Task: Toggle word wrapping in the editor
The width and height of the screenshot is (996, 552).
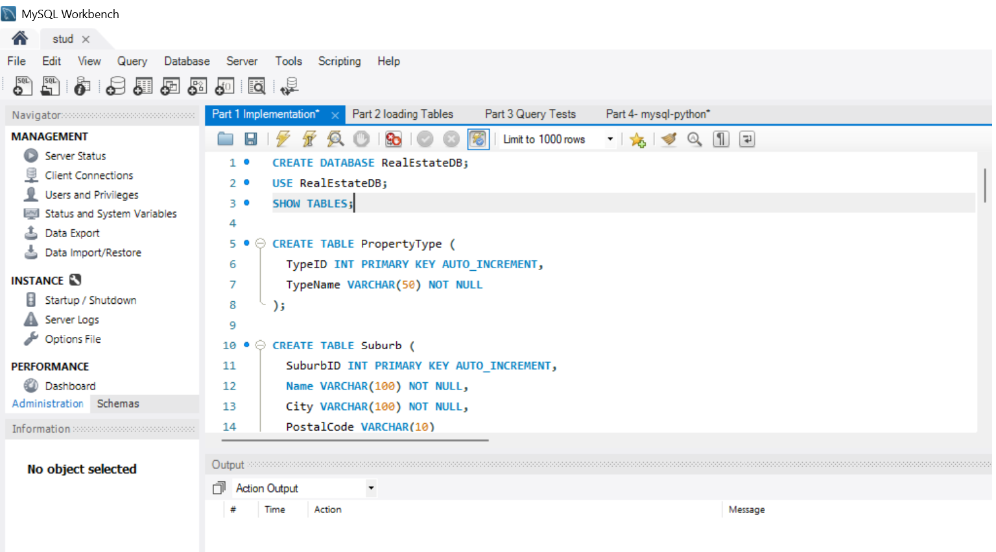Action: [x=747, y=139]
